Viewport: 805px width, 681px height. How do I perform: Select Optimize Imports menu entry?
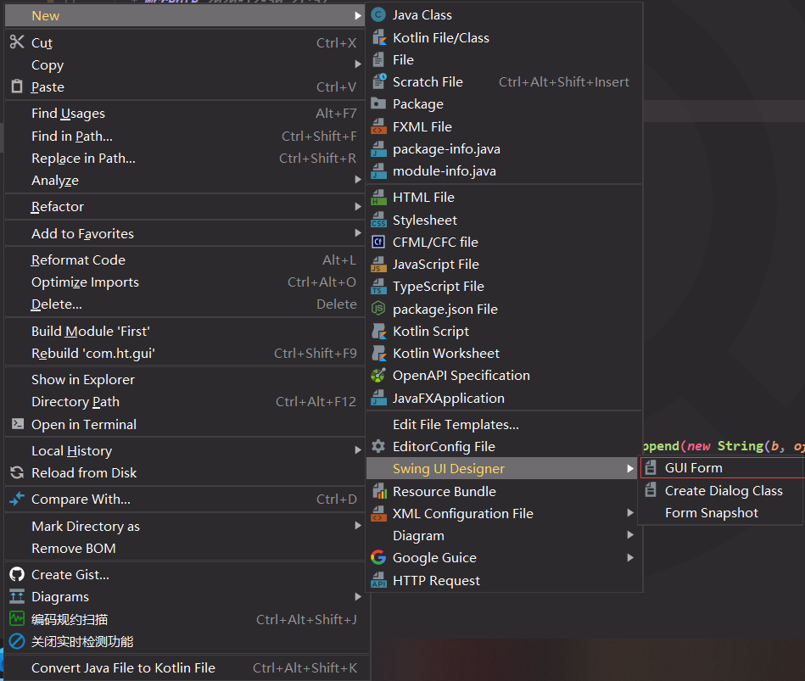pyautogui.click(x=185, y=282)
